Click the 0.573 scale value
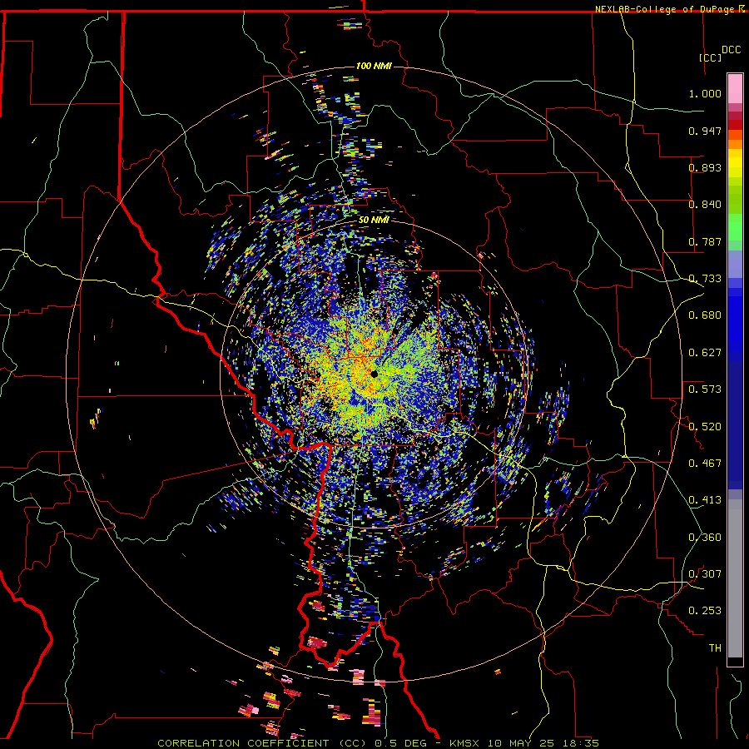This screenshot has height=749, width=749. point(705,389)
